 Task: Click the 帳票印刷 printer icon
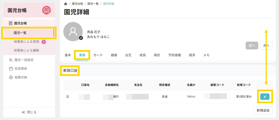[x=11, y=77]
